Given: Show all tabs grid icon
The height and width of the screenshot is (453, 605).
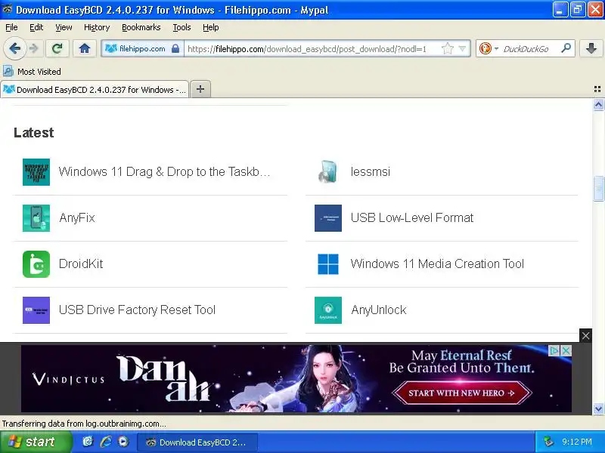Looking at the screenshot, I should click(x=597, y=89).
